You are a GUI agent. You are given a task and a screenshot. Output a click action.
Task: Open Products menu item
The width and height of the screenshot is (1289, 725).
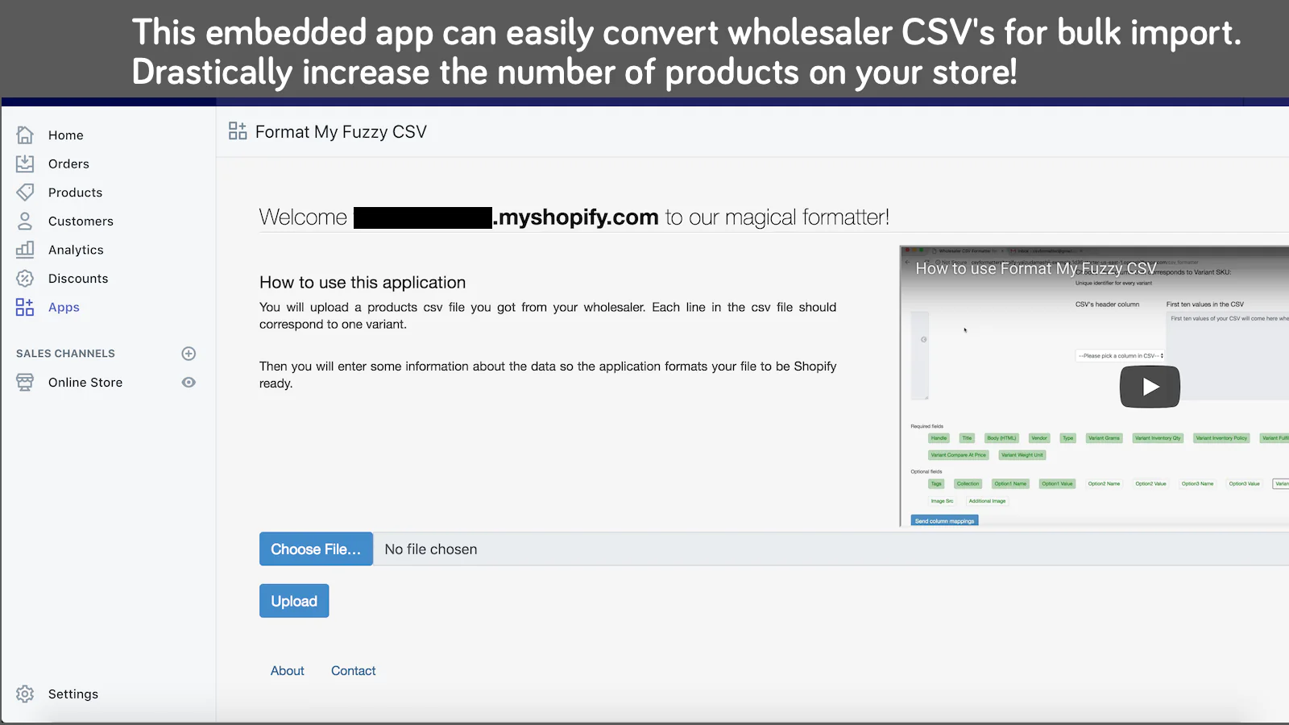click(75, 193)
